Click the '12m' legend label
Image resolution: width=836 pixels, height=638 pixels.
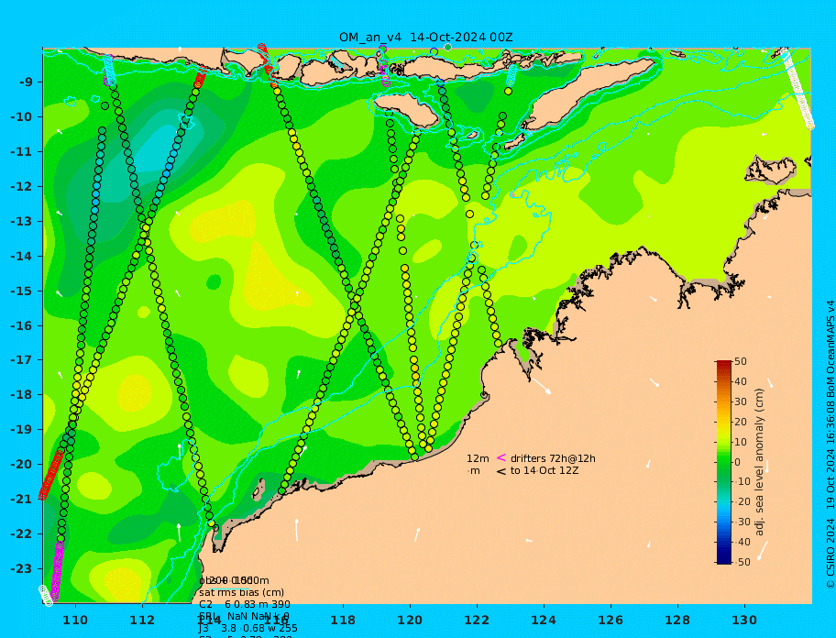coord(478,459)
